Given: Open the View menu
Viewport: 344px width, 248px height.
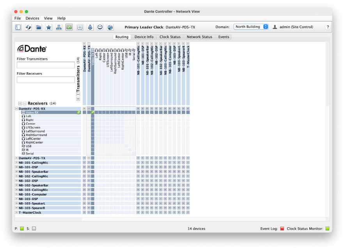Looking at the screenshot, I should pos(48,18).
